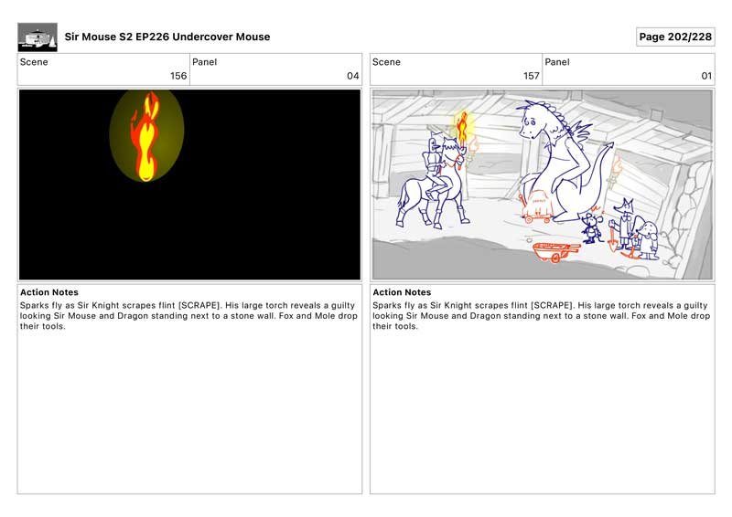Click the black flame storyboard panel
This screenshot has width=732, height=517.
[x=189, y=185]
